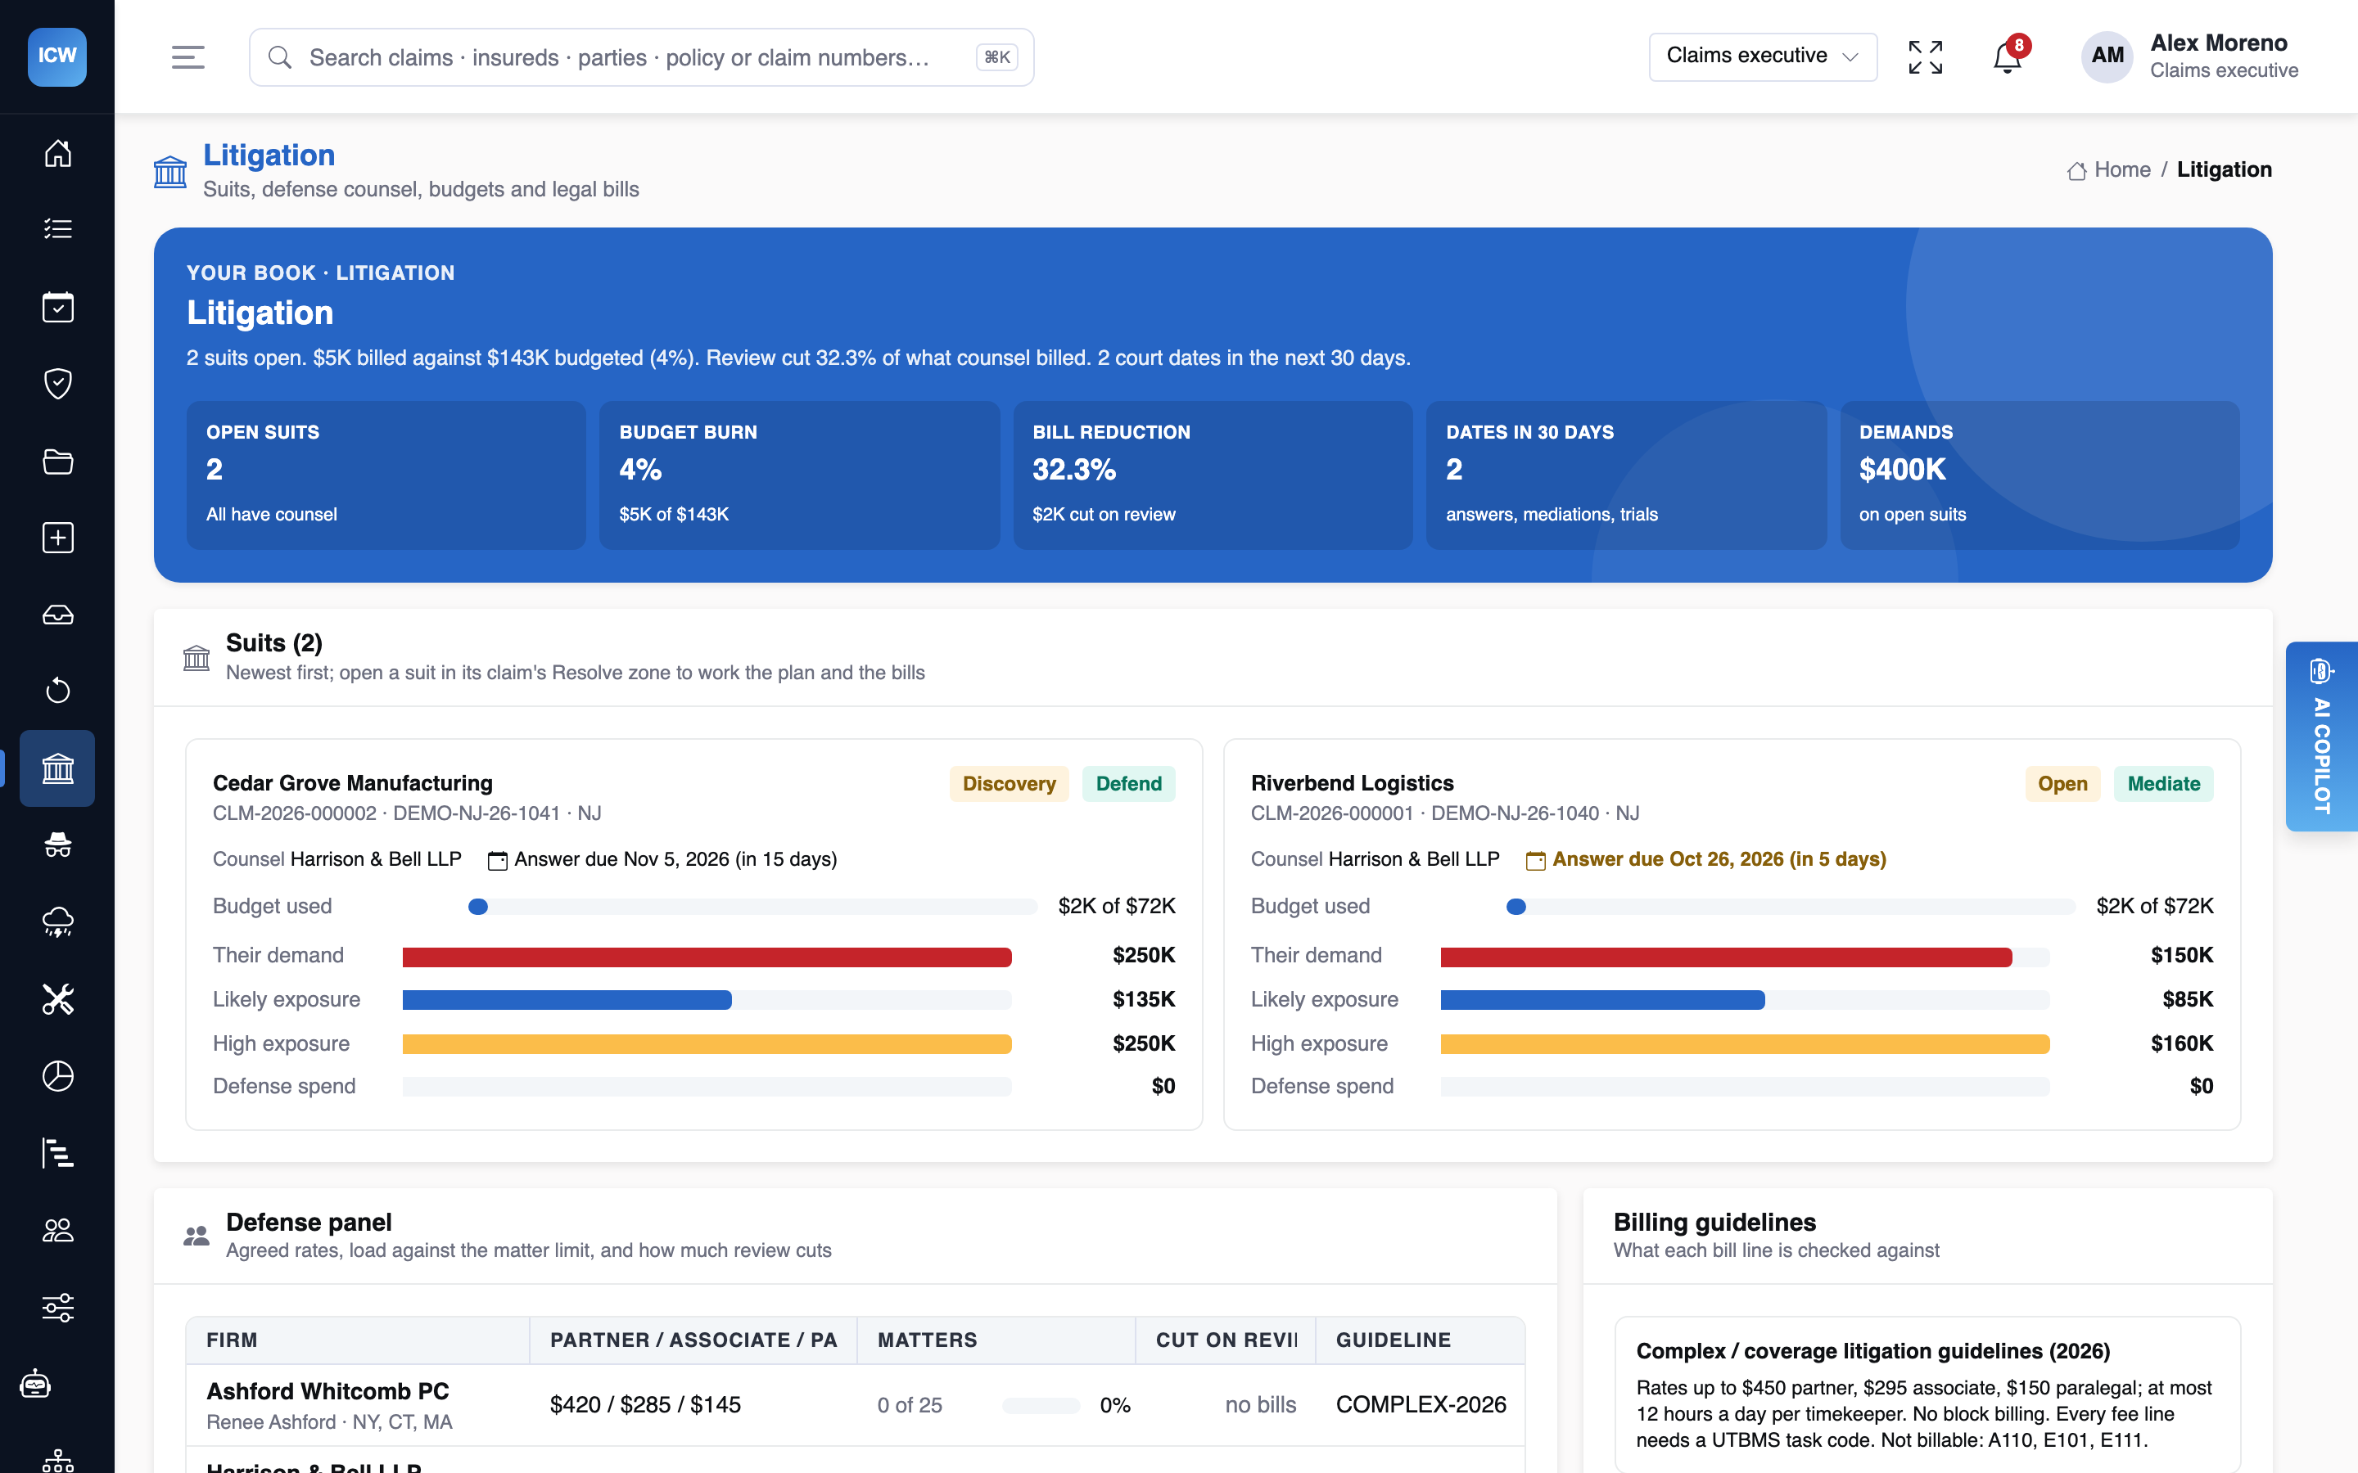
Task: Click the Discovery status badge
Action: tap(1009, 784)
